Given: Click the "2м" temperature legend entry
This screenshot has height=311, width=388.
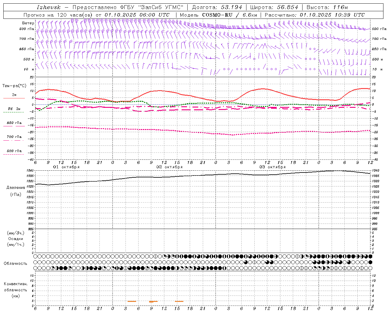Looking at the screenshot, I should tap(14, 95).
